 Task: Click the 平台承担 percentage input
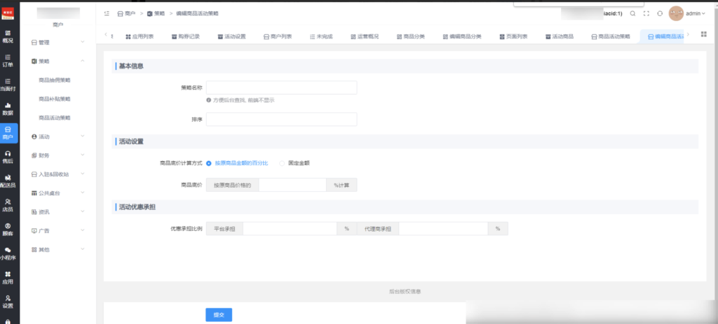pyautogui.click(x=290, y=229)
